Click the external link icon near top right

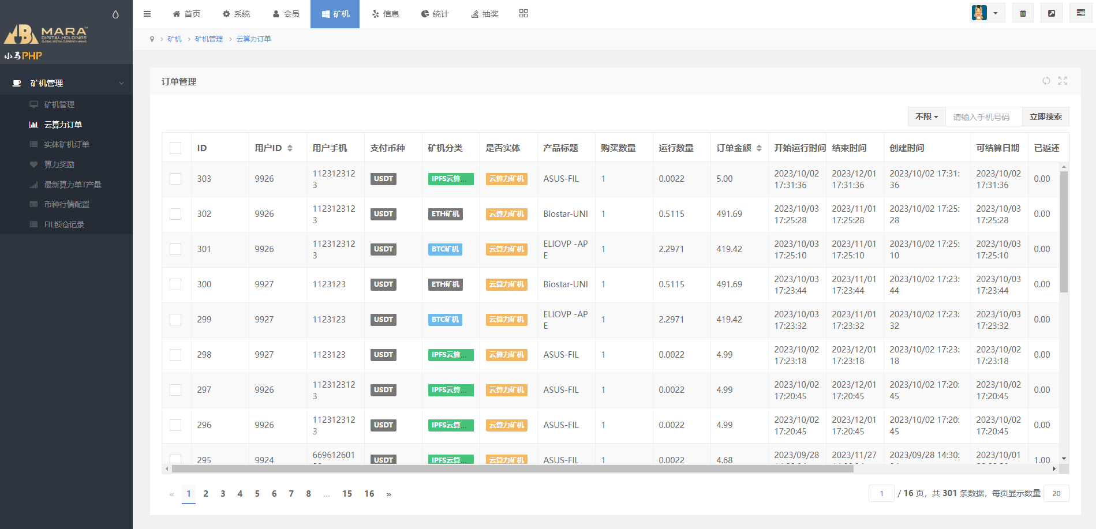tap(1052, 13)
